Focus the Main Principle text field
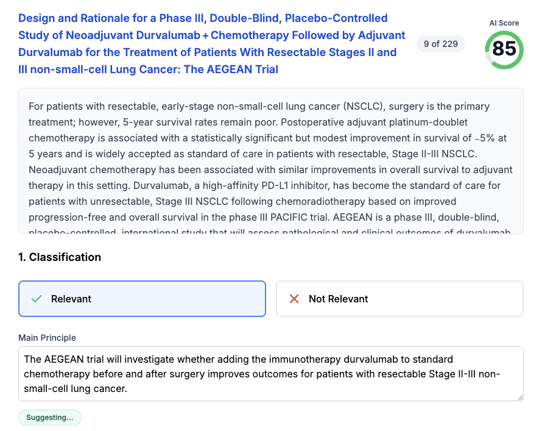 click(x=270, y=374)
